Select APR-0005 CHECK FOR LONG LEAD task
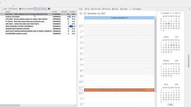The image size is (191, 107). [x=38, y=24]
